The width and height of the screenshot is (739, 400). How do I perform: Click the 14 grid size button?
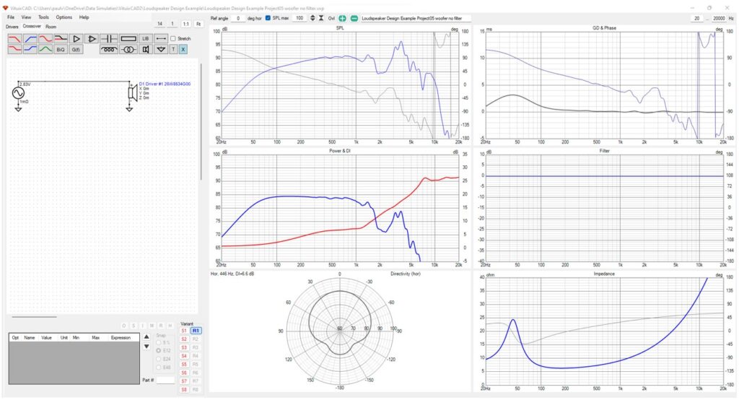159,24
